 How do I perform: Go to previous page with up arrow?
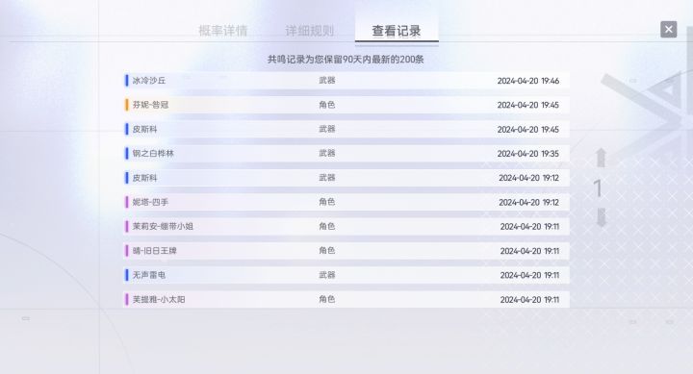[x=601, y=158]
